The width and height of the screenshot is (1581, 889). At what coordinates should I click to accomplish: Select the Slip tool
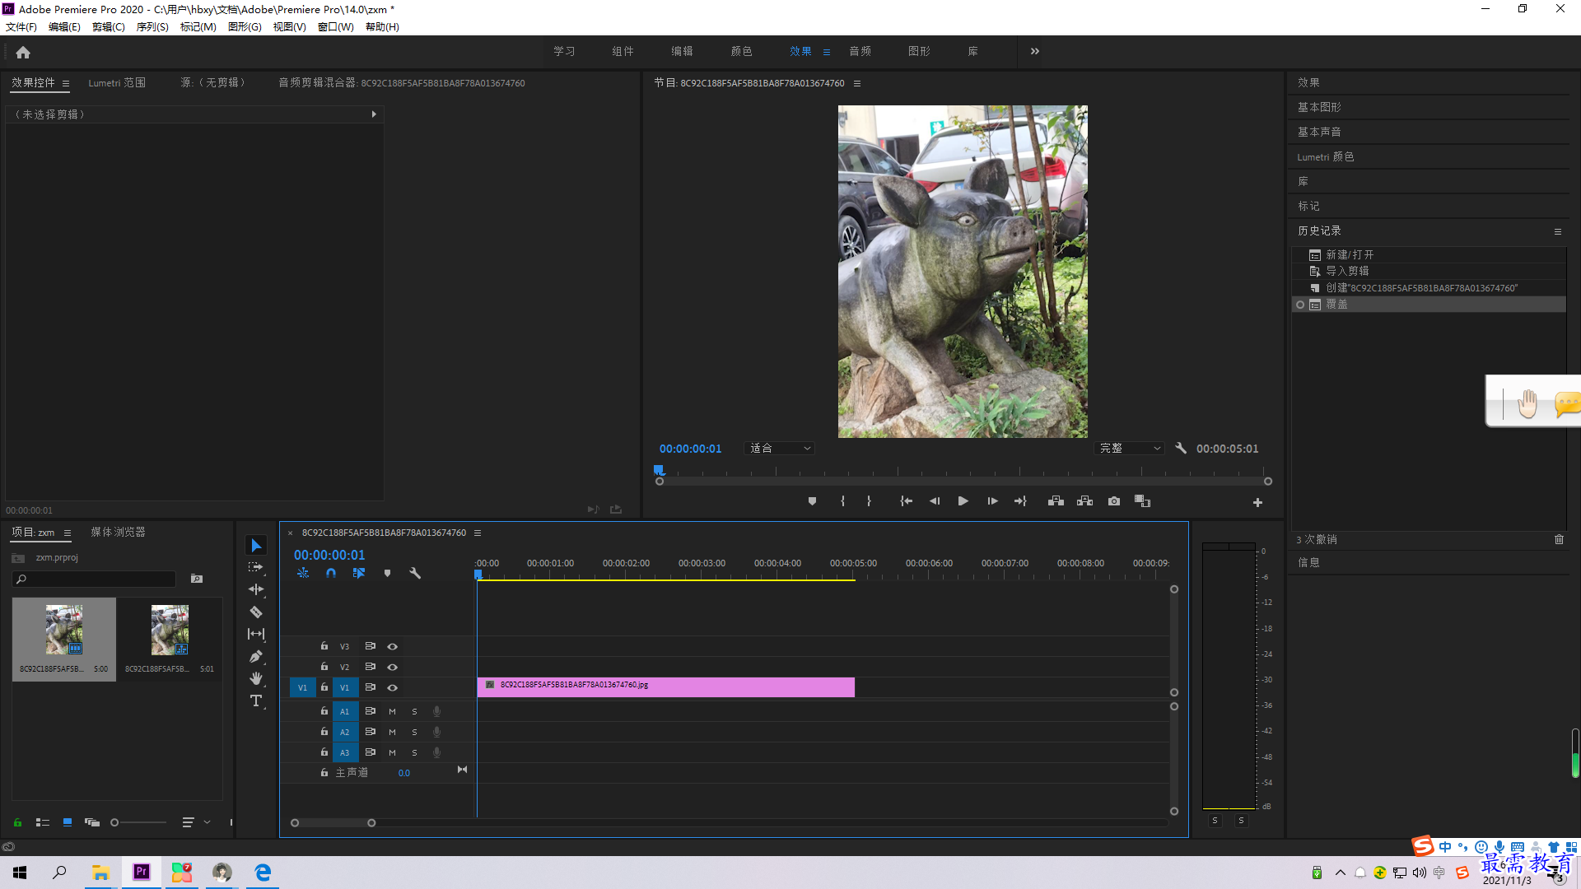pyautogui.click(x=256, y=634)
